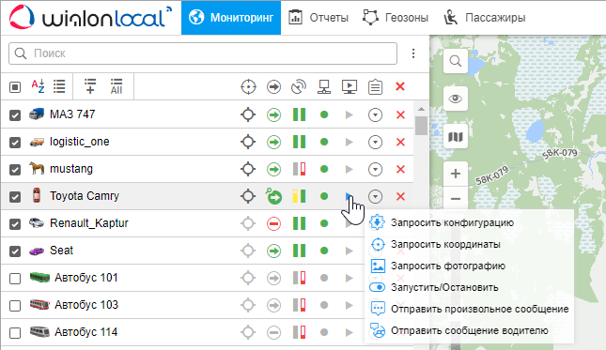The width and height of the screenshot is (606, 350).
Task: Open the map layers selector icon
Action: click(x=456, y=137)
